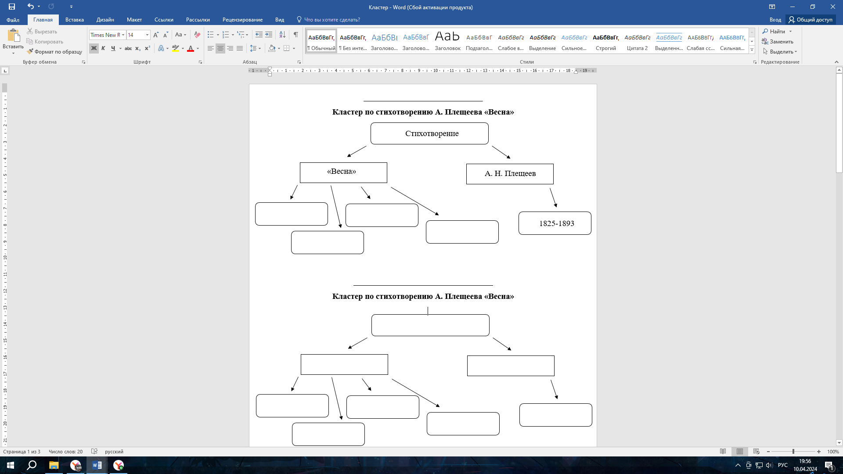Image resolution: width=843 pixels, height=474 pixels.
Task: Click the Sort (А-Я) icon
Action: pos(282,35)
